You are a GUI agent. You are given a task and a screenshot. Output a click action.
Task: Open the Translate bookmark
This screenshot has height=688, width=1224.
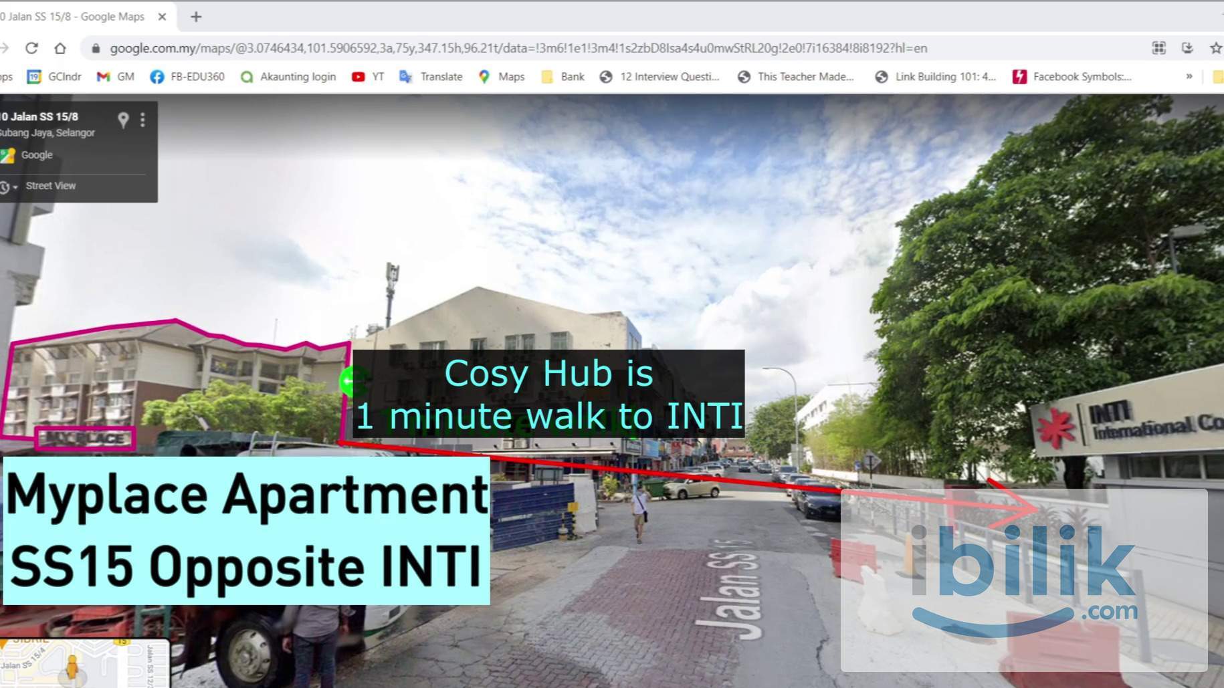[x=431, y=77]
